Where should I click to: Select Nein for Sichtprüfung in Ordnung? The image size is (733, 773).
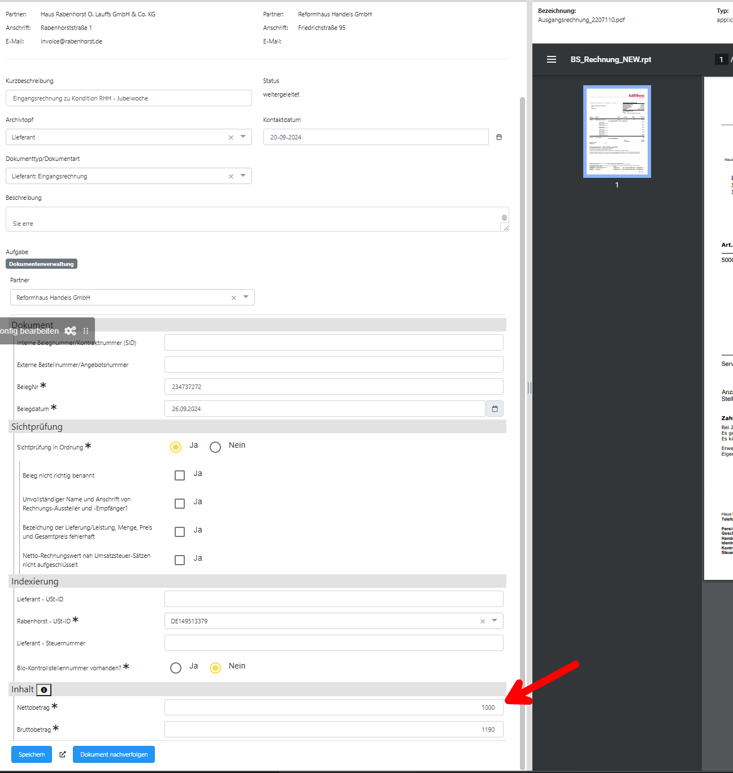click(215, 447)
